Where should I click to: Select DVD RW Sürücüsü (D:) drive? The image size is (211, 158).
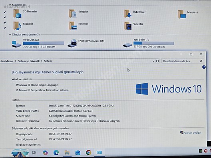pyautogui.click(x=86, y=43)
